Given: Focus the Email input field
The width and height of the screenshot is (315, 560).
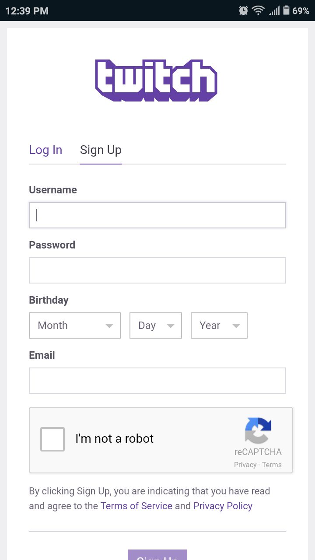Looking at the screenshot, I should coord(157,381).
